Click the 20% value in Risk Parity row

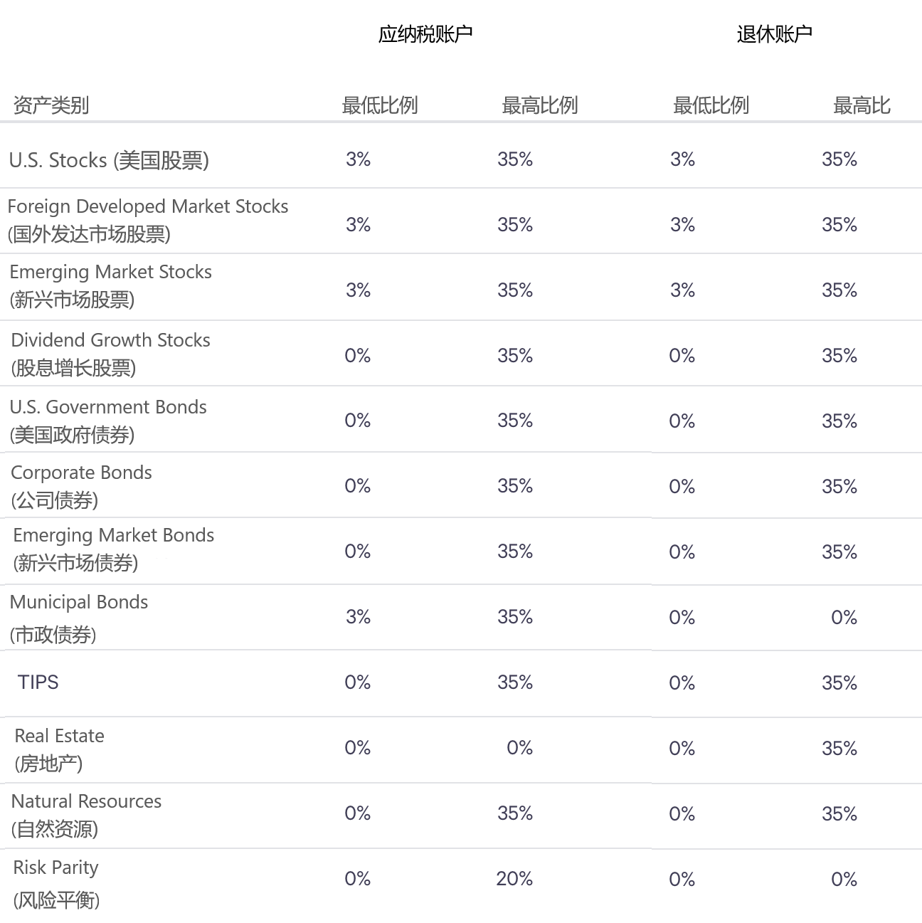(514, 879)
